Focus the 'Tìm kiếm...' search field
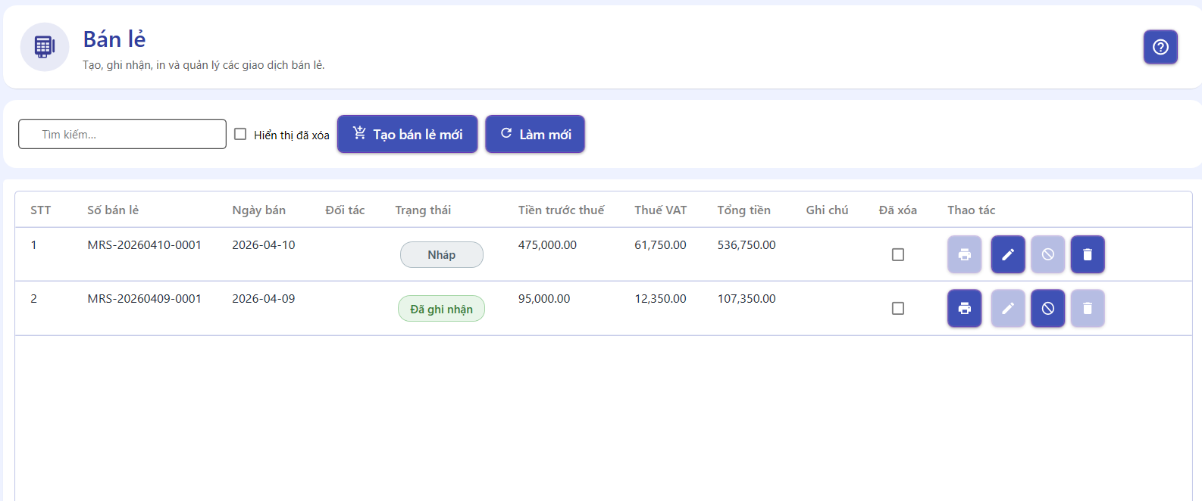The image size is (1202, 501). (x=122, y=134)
